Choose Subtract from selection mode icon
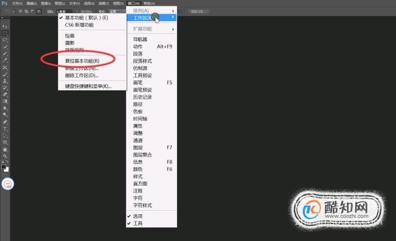The image size is (396, 241). [x=33, y=12]
